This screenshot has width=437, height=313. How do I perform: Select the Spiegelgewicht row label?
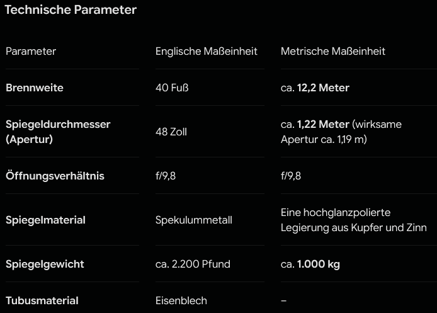pyautogui.click(x=45, y=264)
